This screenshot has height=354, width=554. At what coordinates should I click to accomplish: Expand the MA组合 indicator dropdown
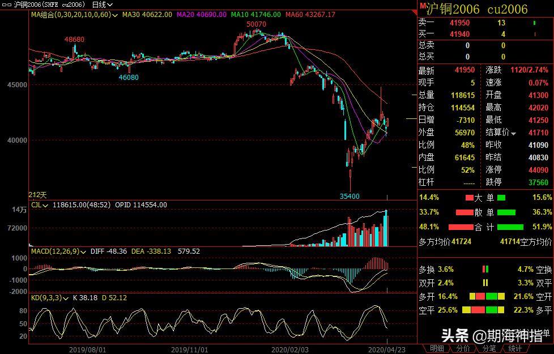coord(115,15)
